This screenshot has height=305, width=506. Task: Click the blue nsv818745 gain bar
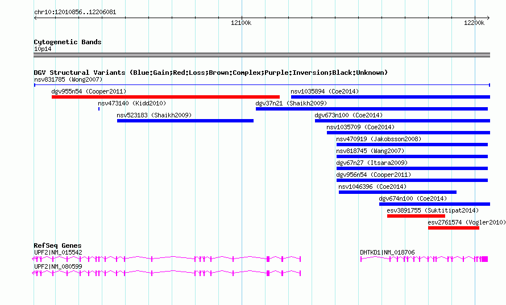(x=412, y=156)
